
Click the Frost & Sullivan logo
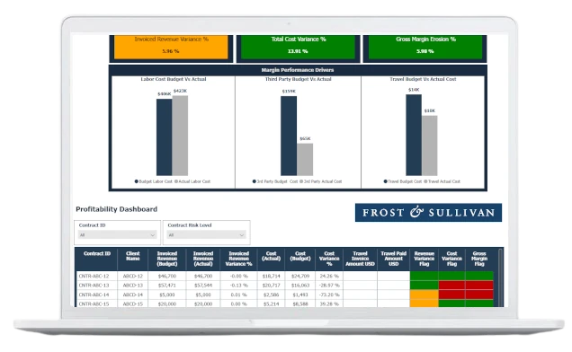(428, 213)
